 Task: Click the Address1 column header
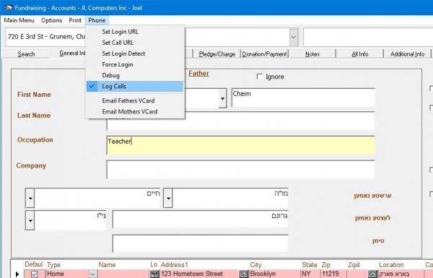pos(174,265)
